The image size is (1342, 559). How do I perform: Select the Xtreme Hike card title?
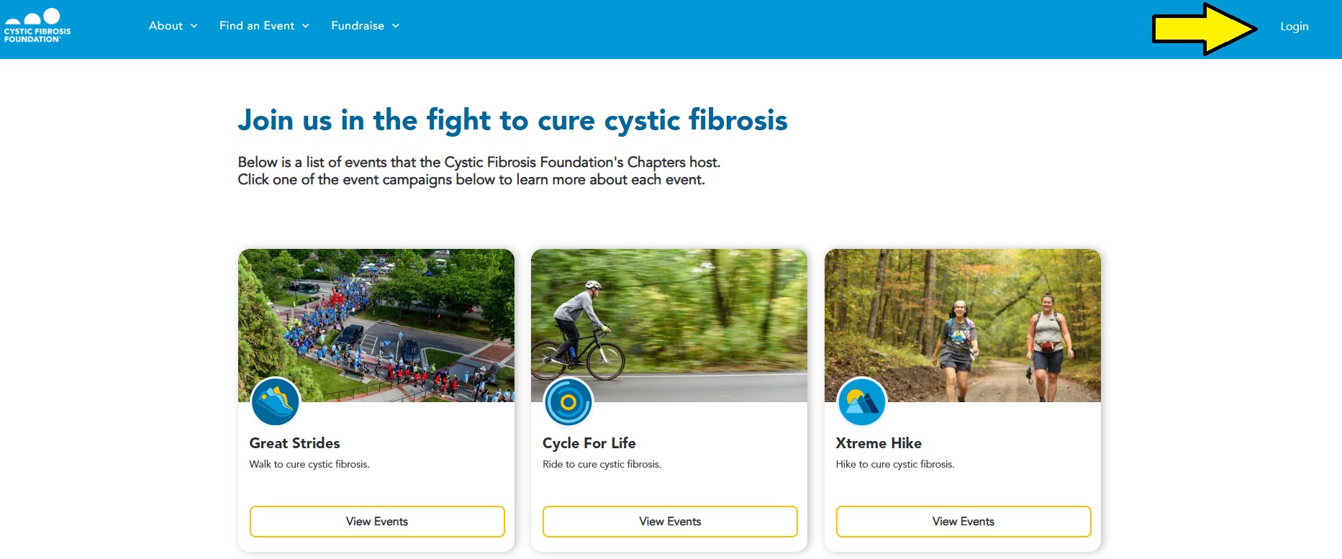point(879,443)
